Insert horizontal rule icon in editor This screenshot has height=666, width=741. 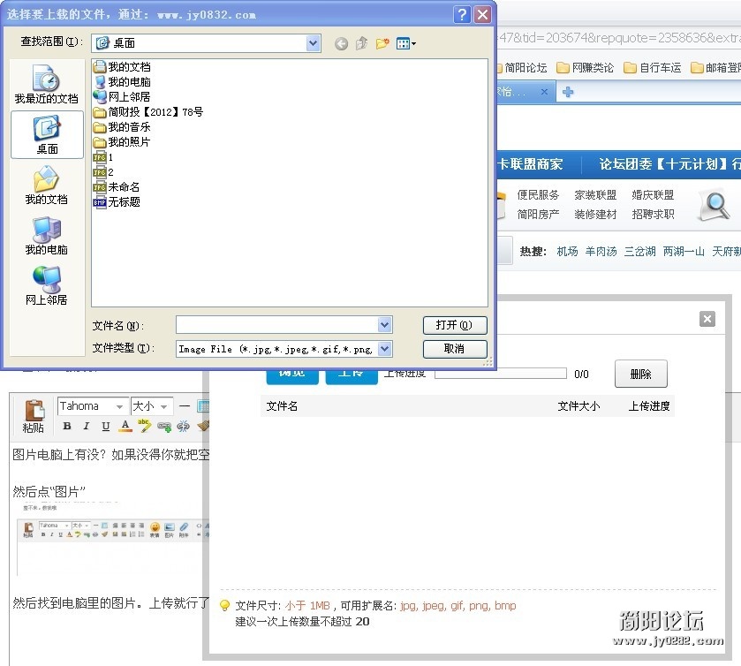pyautogui.click(x=185, y=406)
